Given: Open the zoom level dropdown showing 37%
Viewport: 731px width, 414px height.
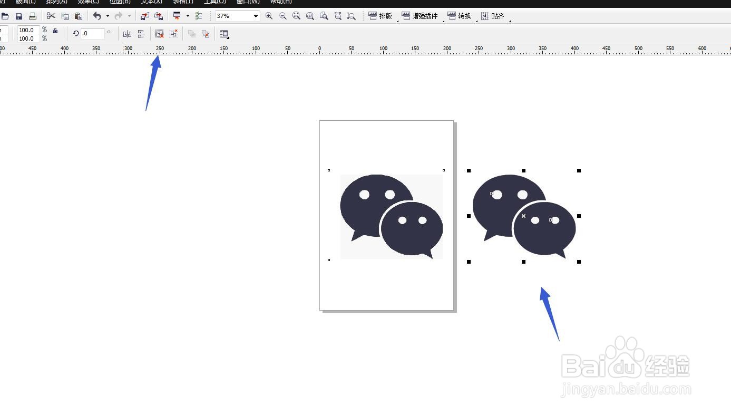Looking at the screenshot, I should (x=255, y=16).
